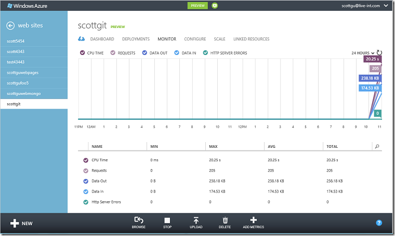Toggle CPU Time in chart legend
This screenshot has width=395, height=236.
pos(82,53)
